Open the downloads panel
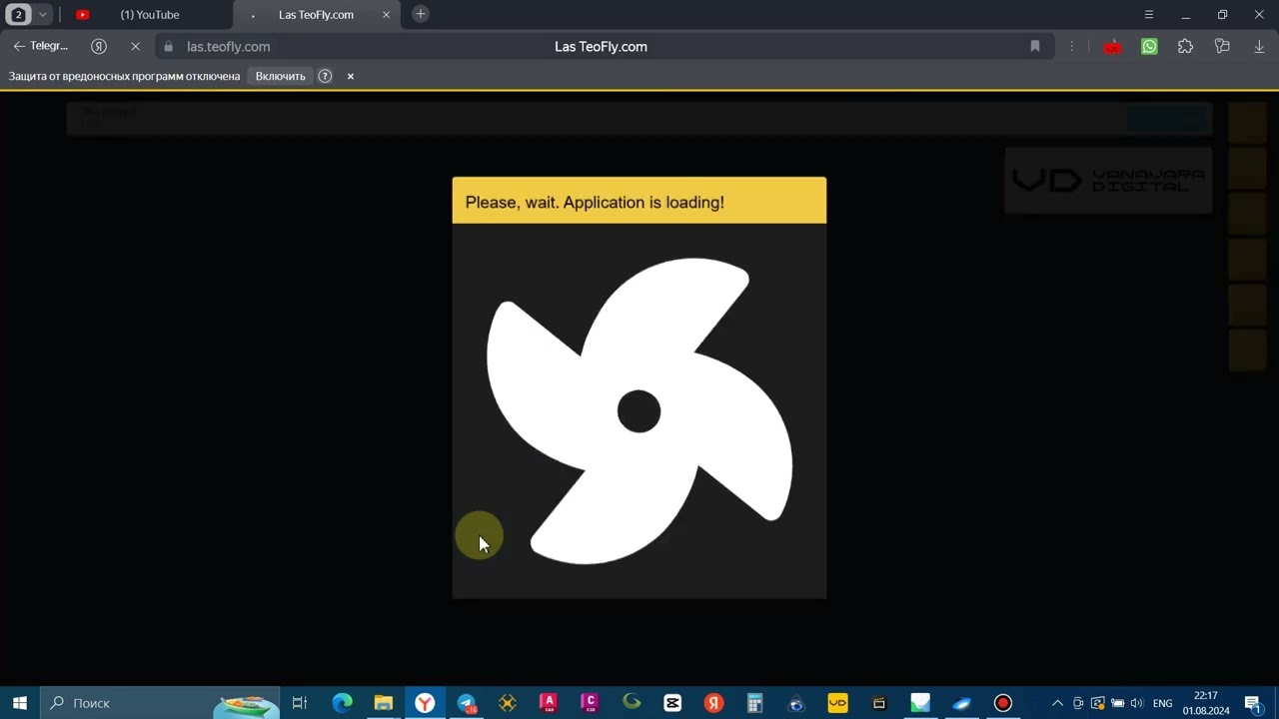This screenshot has height=719, width=1279. click(x=1259, y=46)
